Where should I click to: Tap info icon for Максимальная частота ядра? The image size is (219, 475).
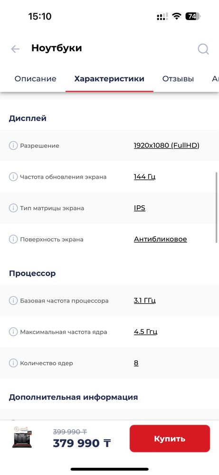point(13,332)
